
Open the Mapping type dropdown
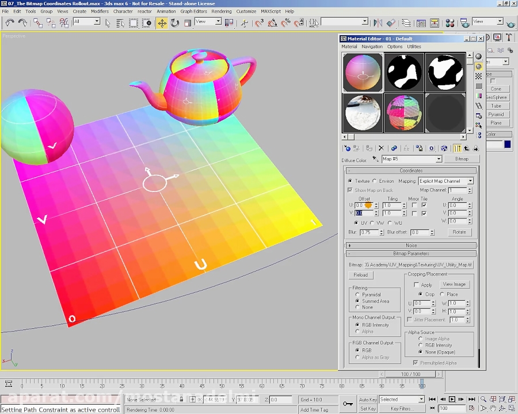point(470,181)
